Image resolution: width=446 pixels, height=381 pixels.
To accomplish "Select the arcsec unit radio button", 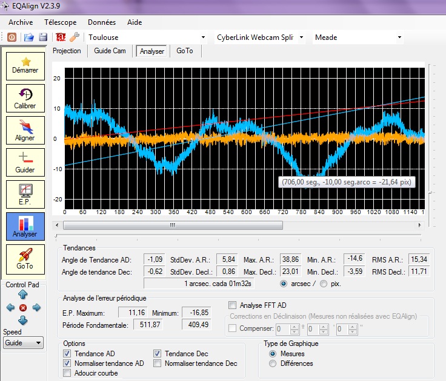I will coord(284,284).
